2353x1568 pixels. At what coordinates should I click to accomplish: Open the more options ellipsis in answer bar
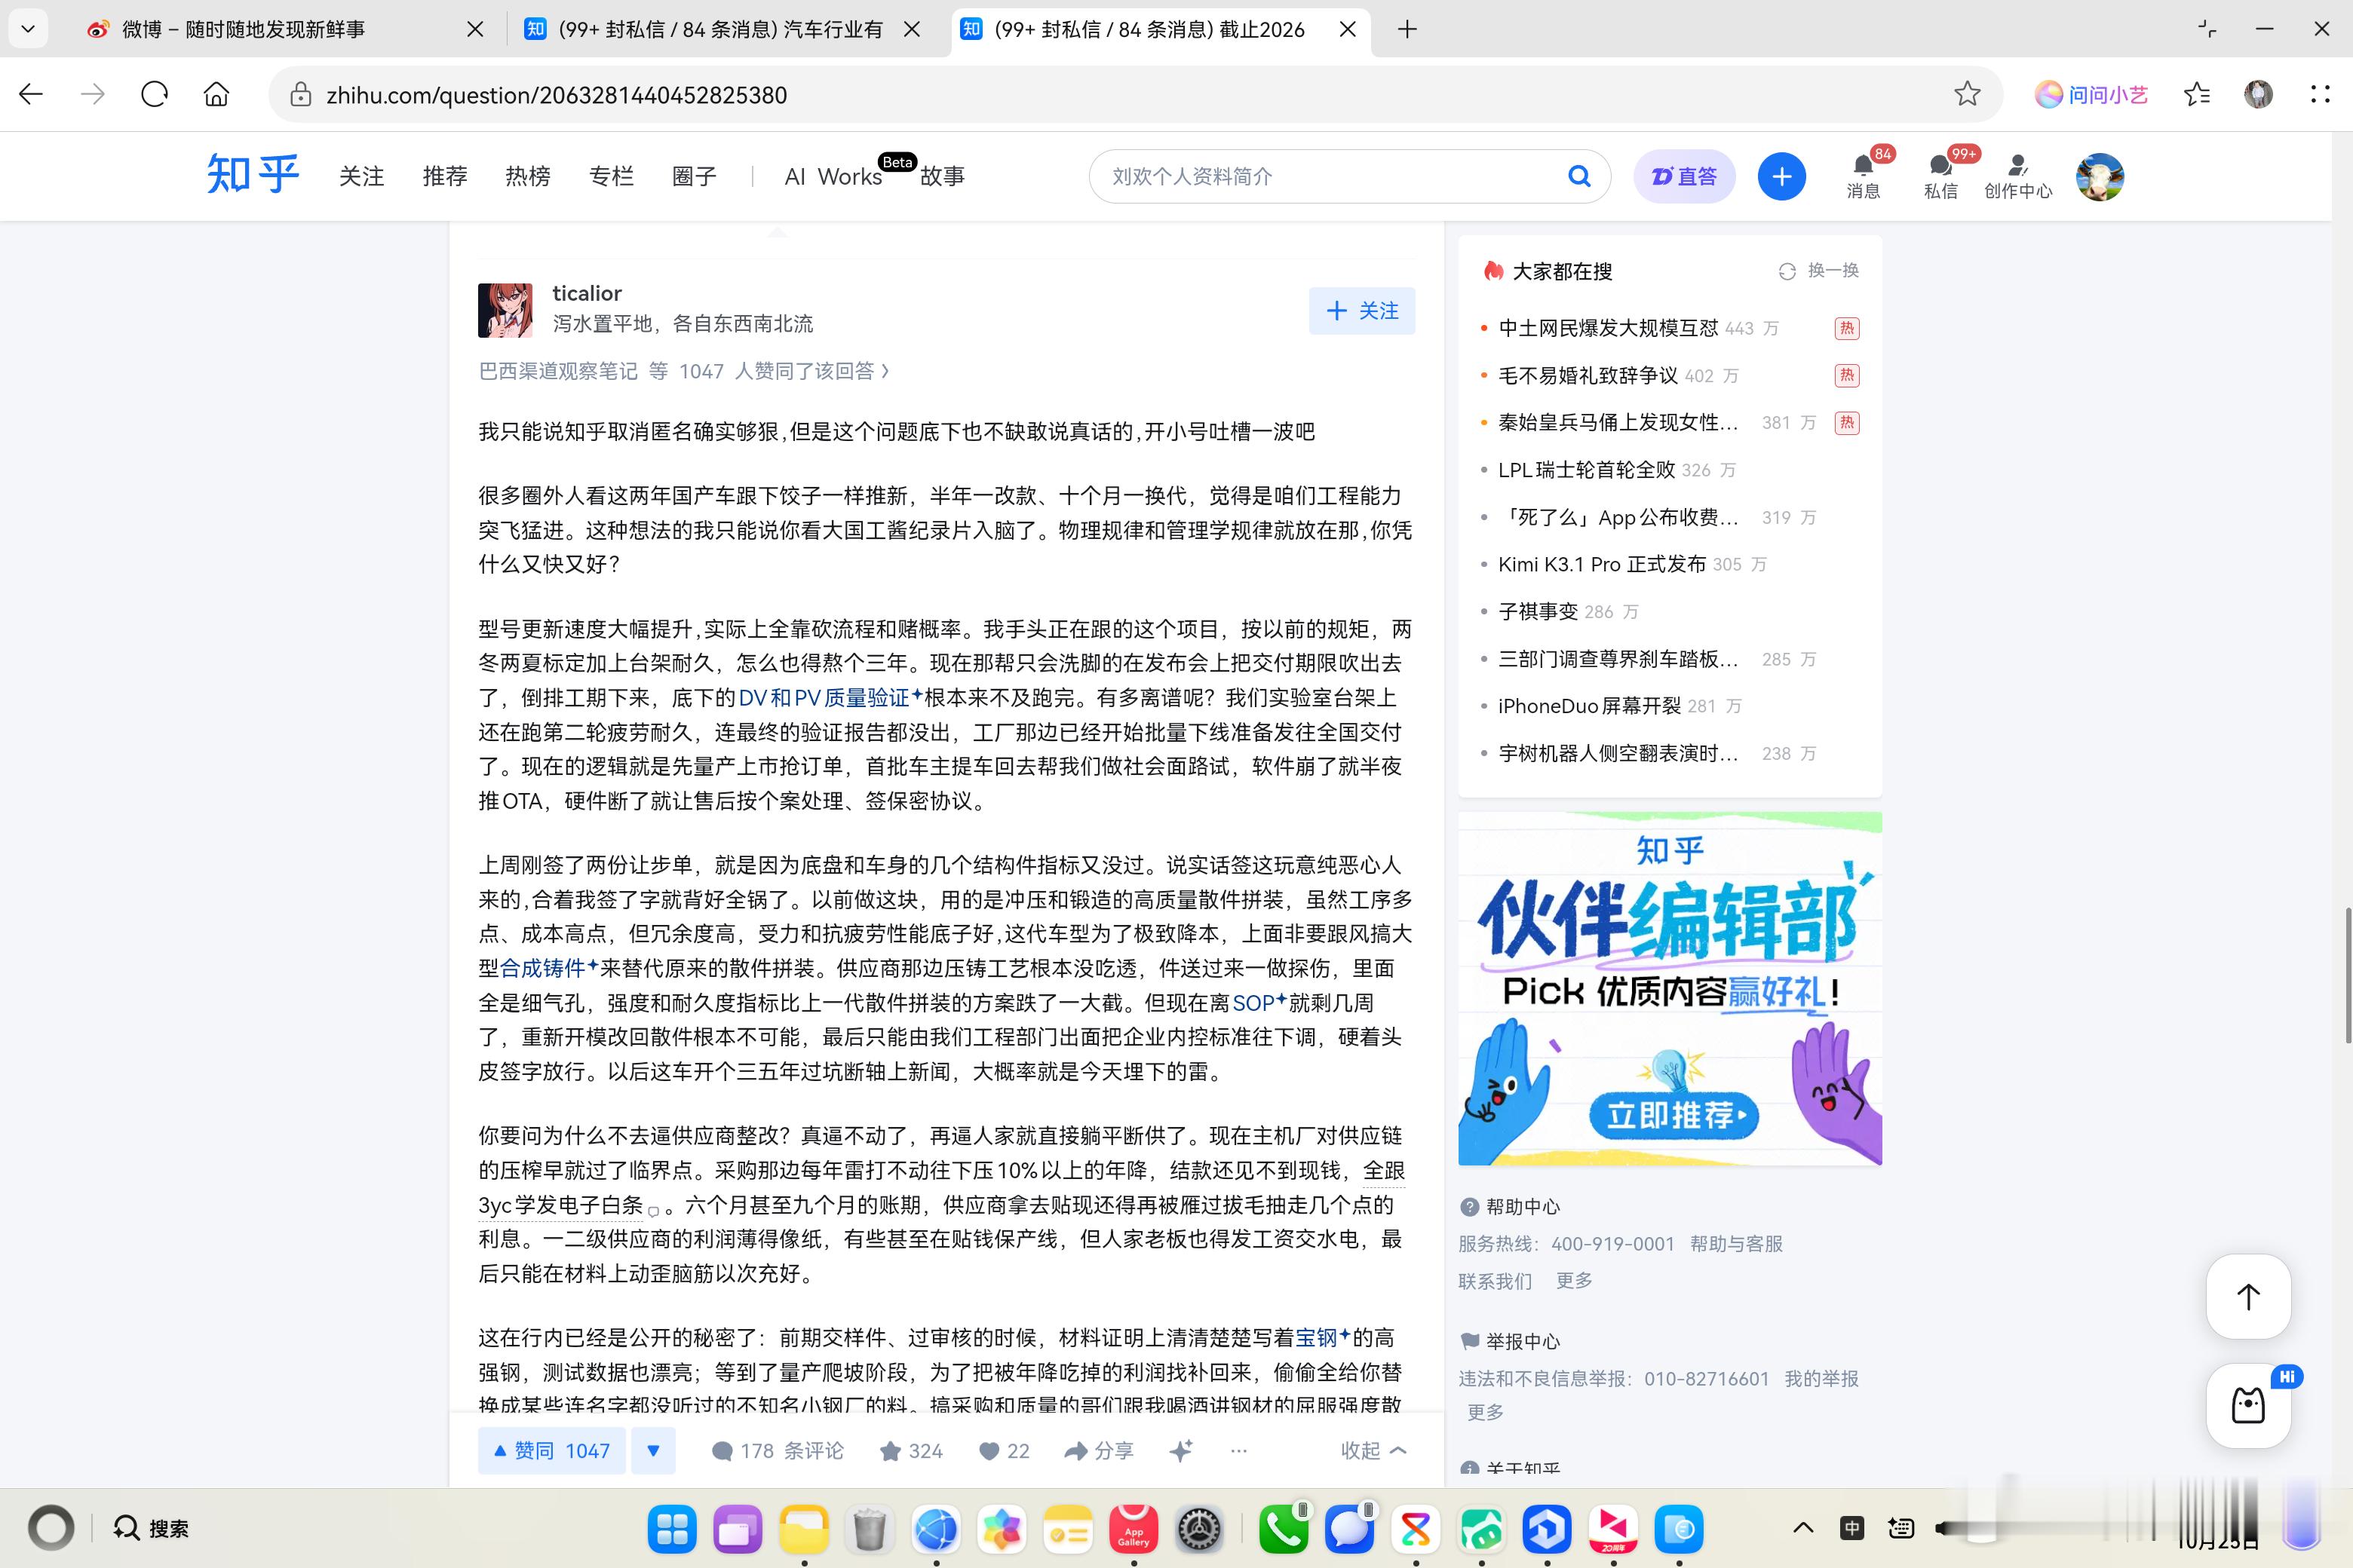(1238, 1450)
